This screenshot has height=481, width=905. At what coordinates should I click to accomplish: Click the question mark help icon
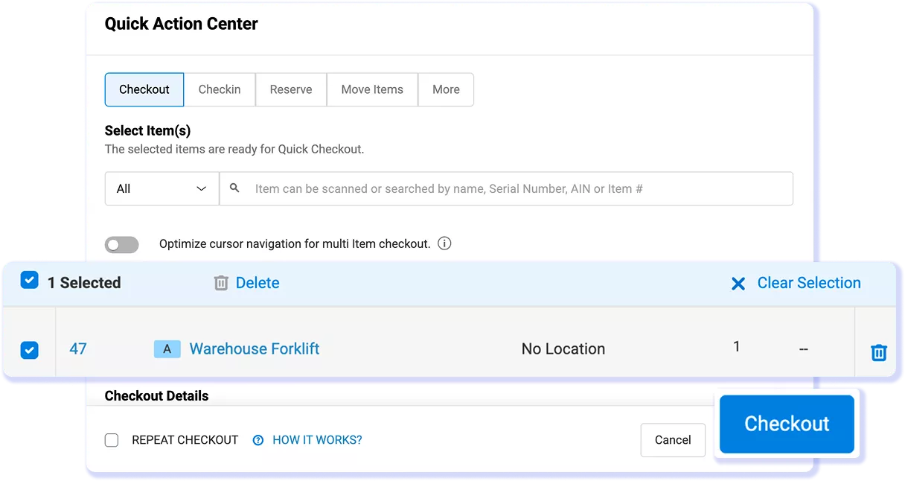258,440
